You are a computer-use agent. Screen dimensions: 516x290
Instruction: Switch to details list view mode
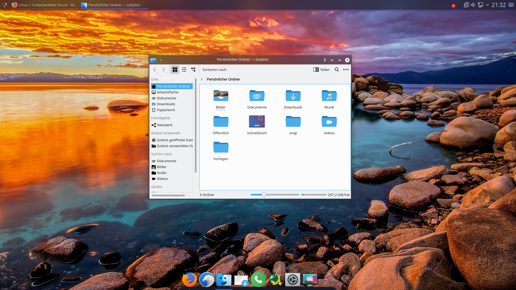184,70
